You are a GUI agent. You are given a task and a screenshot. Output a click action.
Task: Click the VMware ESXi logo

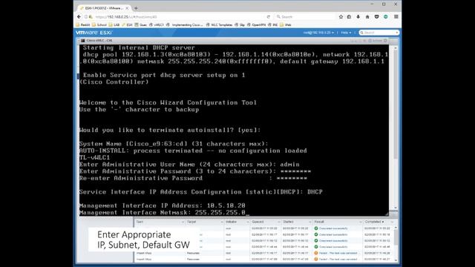click(94, 33)
